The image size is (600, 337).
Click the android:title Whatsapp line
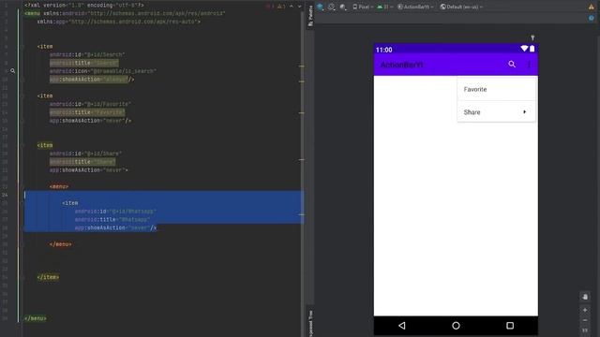tap(112, 220)
